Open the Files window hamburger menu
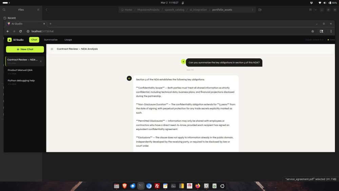Image resolution: width=339 pixels, height=191 pixels. [x=38, y=10]
